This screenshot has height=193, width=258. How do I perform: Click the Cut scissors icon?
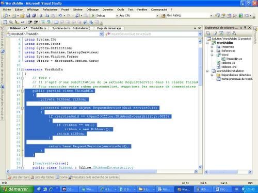coord(41,15)
